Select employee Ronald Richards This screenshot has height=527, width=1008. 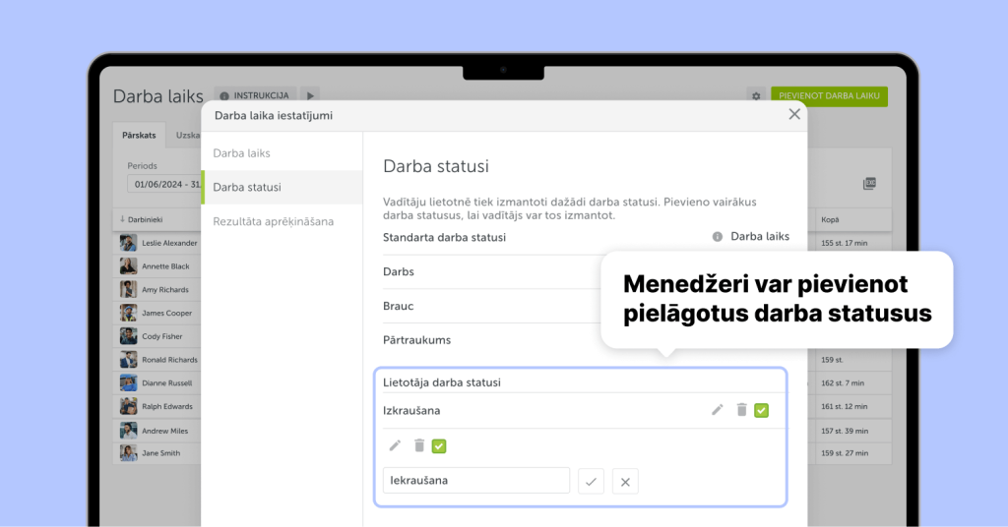(169, 360)
